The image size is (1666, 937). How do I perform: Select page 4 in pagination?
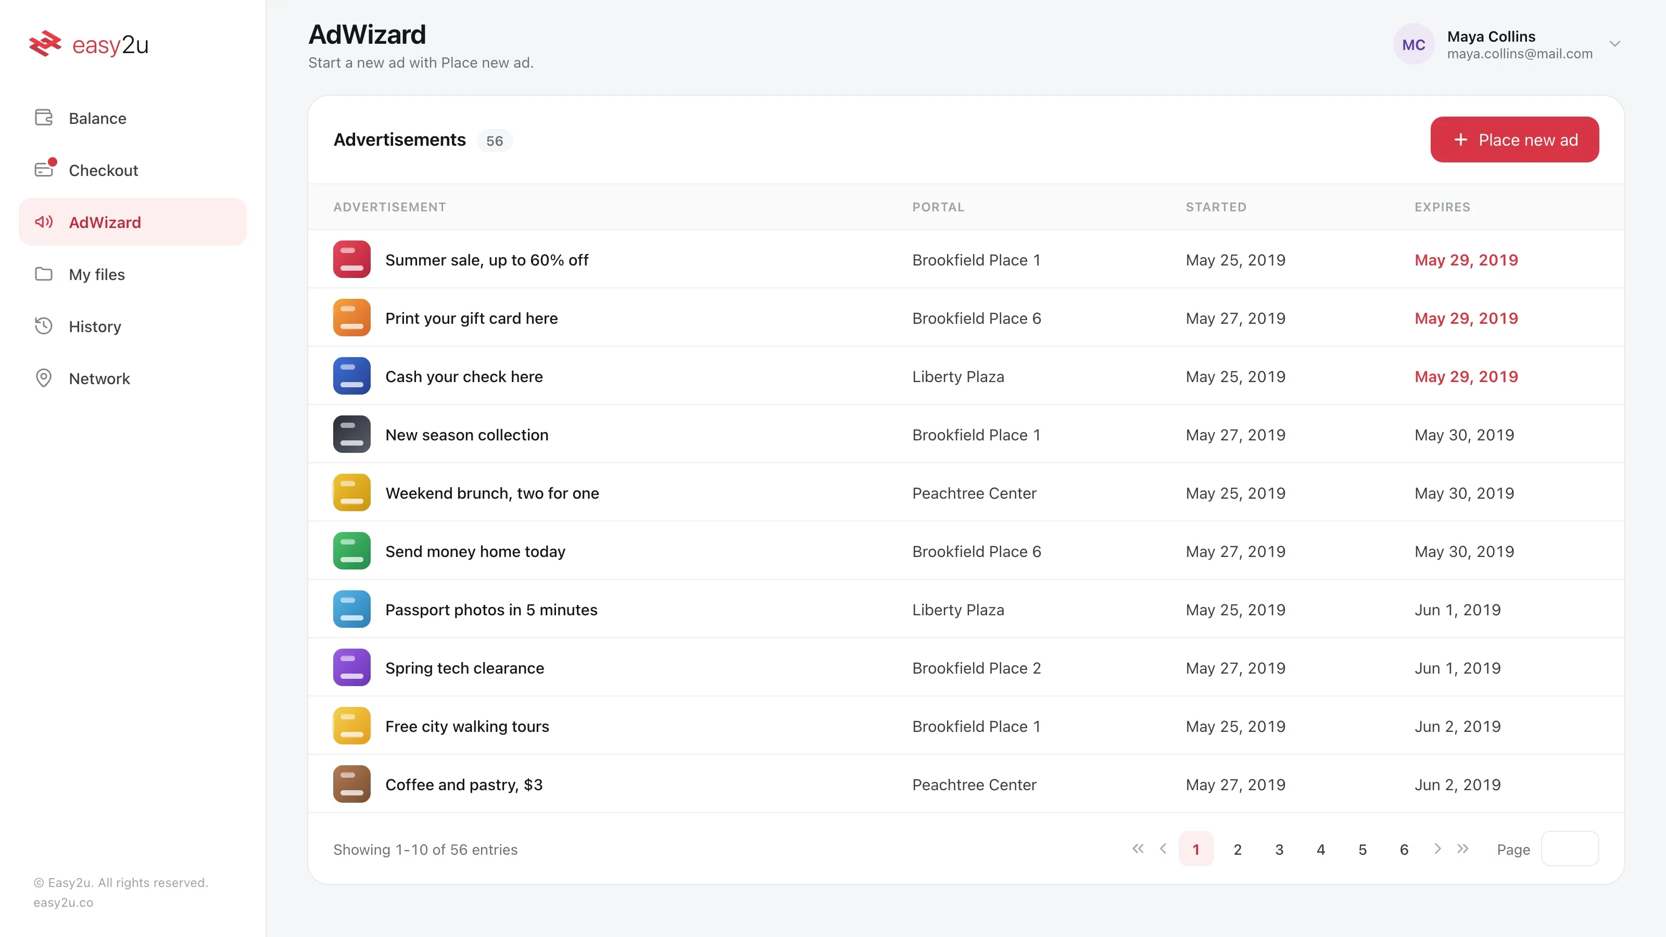1321,849
